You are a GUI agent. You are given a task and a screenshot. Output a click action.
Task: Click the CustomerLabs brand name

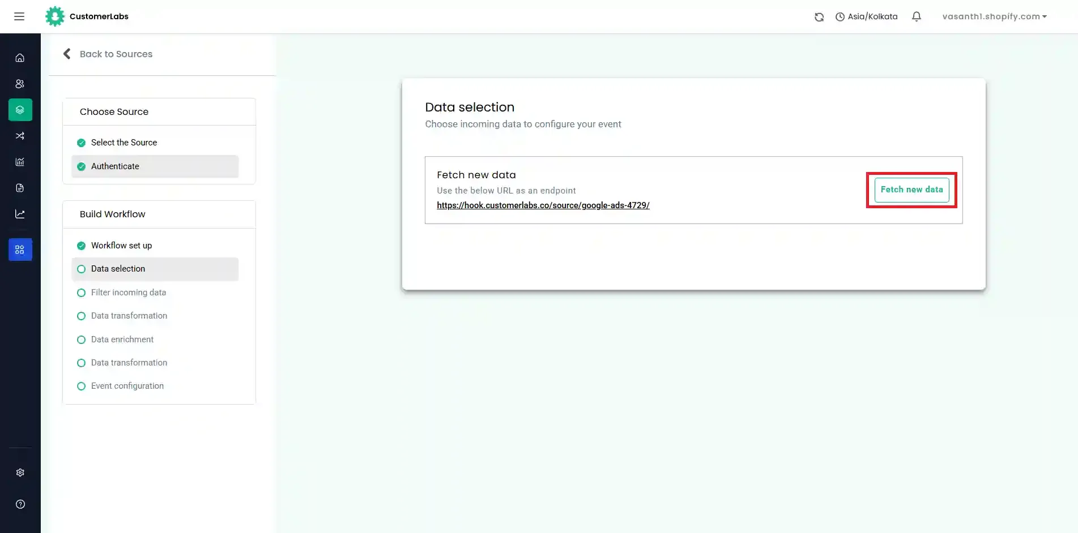point(99,16)
